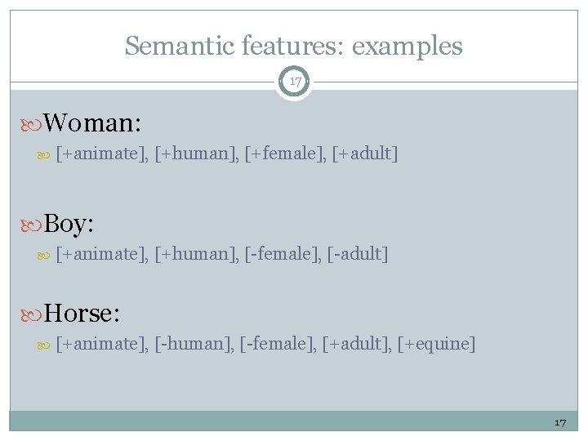The width and height of the screenshot is (588, 441).
Task: Click '[+female]' in the Woman feature list
Action: point(284,154)
